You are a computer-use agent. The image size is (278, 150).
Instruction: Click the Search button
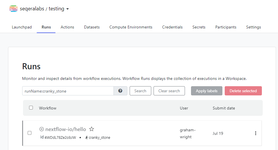click(x=140, y=91)
